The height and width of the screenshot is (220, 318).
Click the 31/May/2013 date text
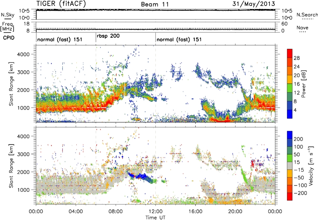click(254, 4)
